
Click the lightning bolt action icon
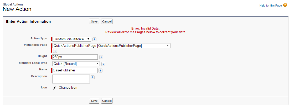(x=54, y=88)
